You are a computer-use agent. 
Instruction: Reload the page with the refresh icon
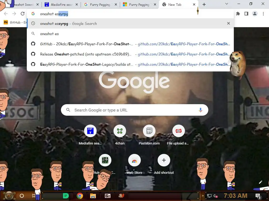pos(23,14)
